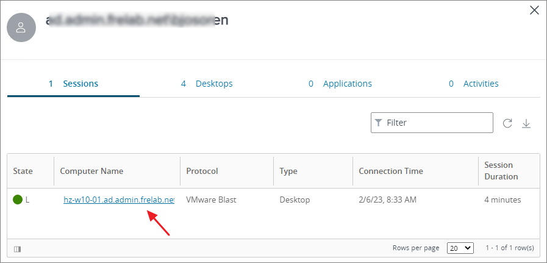Image resolution: width=547 pixels, height=263 pixels.
Task: Sort by the State column header
Action: click(x=23, y=171)
